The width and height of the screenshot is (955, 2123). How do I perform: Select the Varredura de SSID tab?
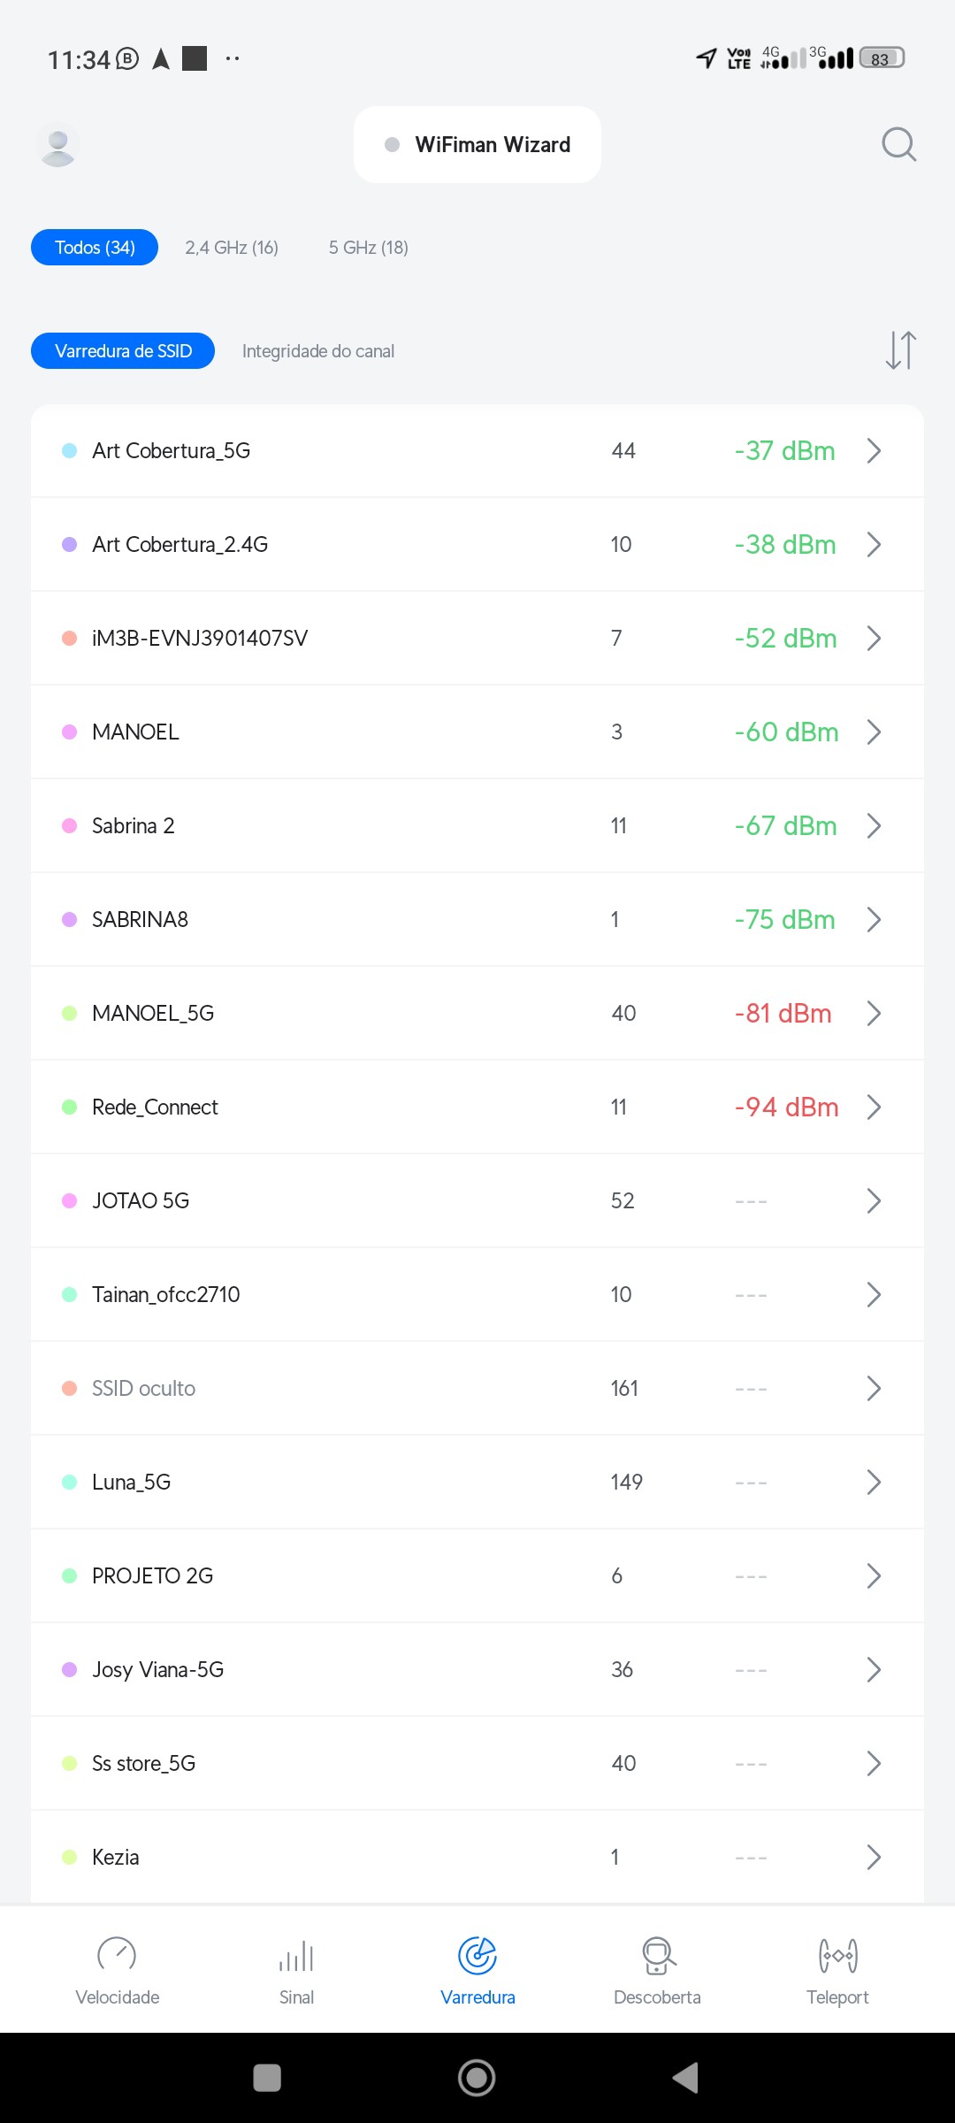click(x=123, y=351)
